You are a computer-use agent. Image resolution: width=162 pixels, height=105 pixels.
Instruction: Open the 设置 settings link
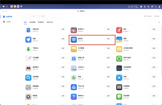pyautogui.click(x=157, y=16)
